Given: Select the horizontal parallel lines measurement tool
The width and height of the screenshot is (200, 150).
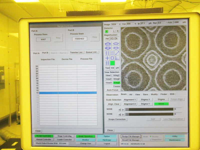Looking at the screenshot, I should [x=112, y=53].
